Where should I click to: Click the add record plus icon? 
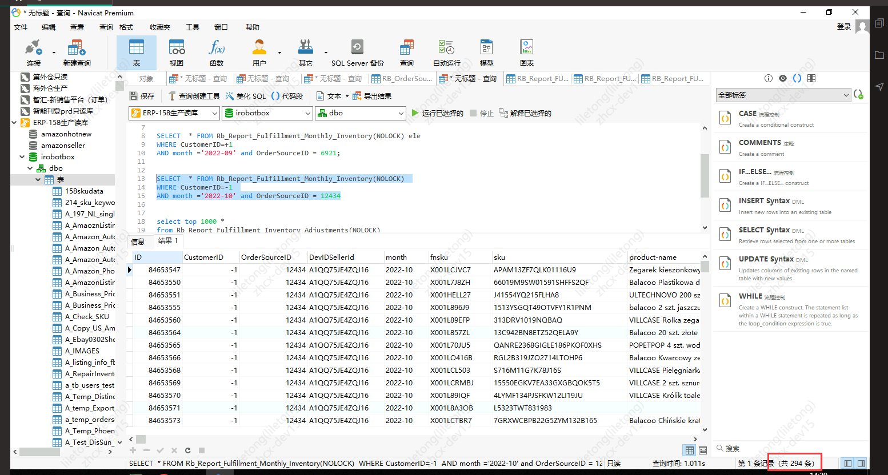pyautogui.click(x=133, y=450)
